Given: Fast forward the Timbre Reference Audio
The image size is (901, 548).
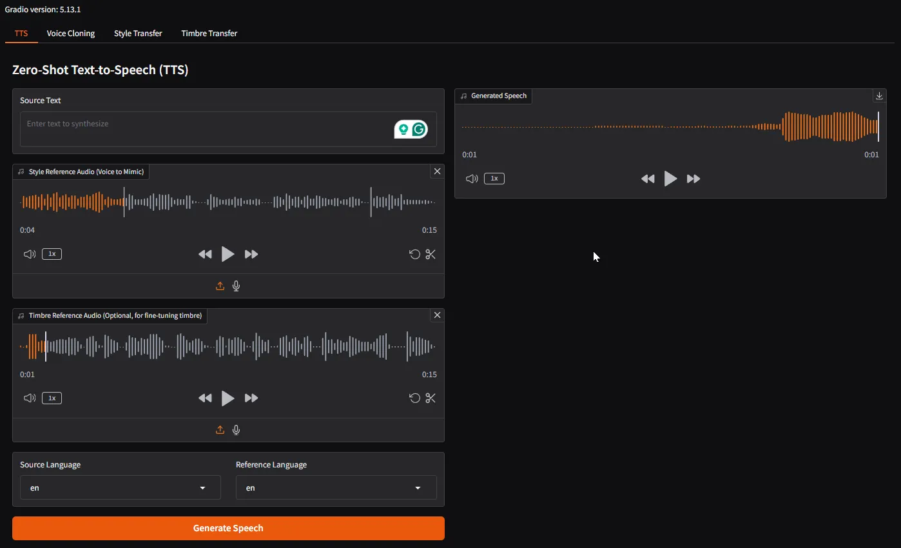Looking at the screenshot, I should pos(251,398).
